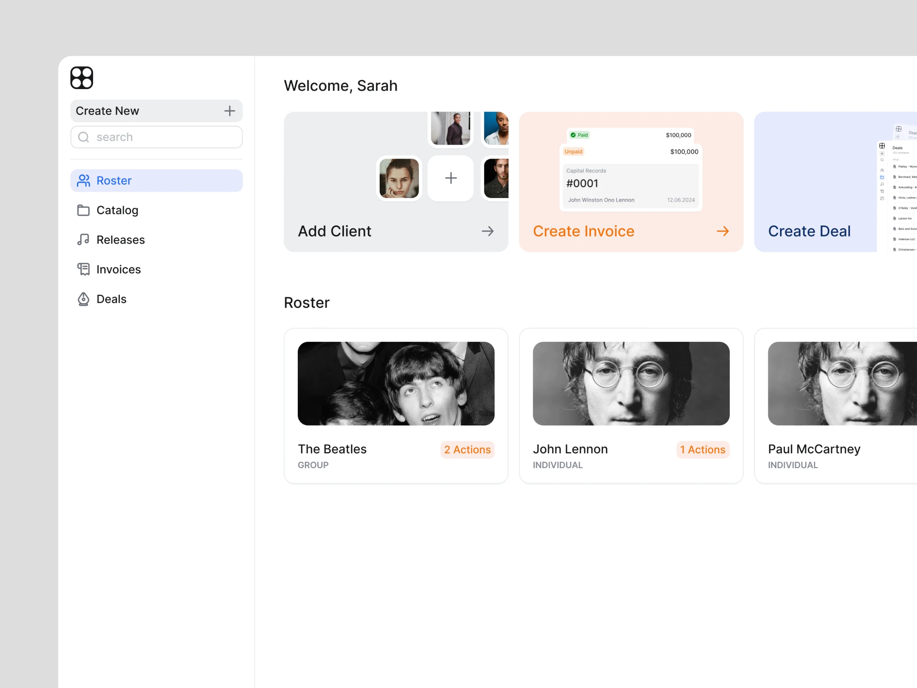Go to Catalog in sidebar
The width and height of the screenshot is (917, 688).
pyautogui.click(x=117, y=210)
